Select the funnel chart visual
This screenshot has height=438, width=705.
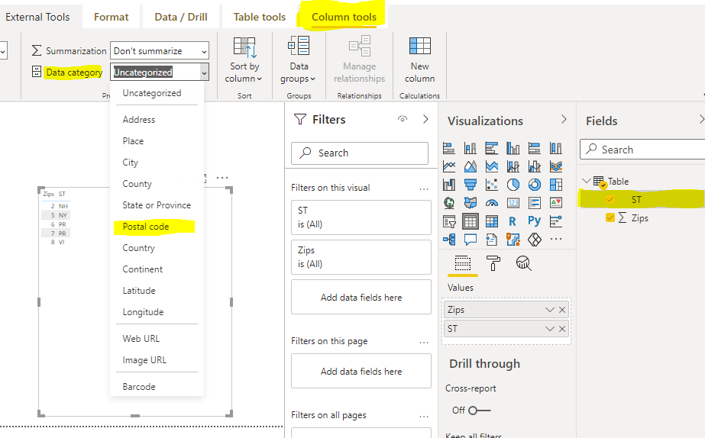(471, 185)
